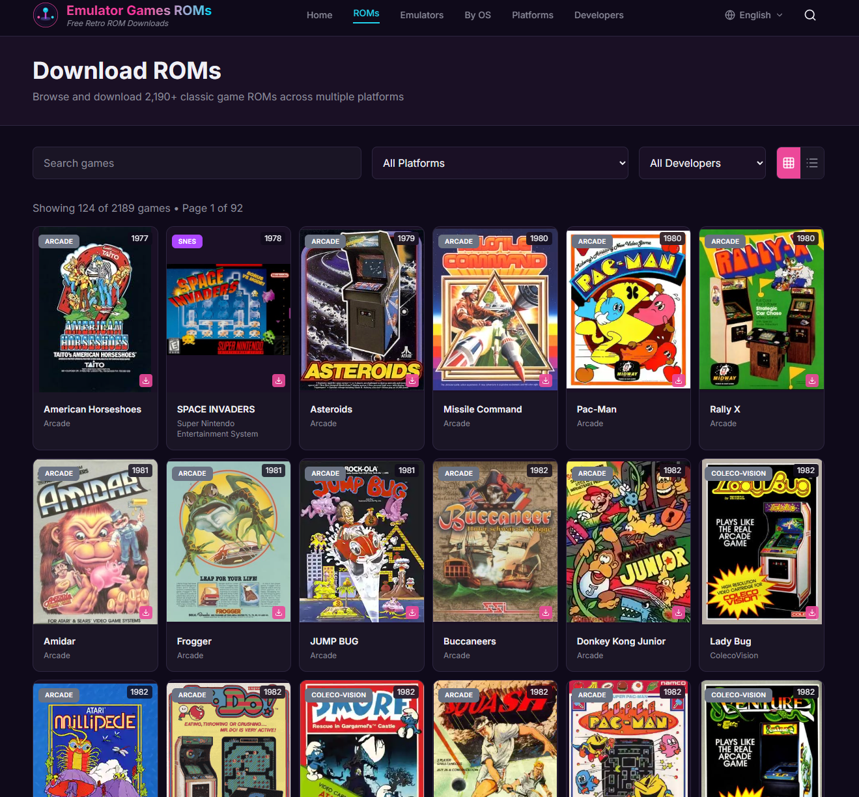Click the 1977 year label on American Horseshoes

tap(139, 239)
